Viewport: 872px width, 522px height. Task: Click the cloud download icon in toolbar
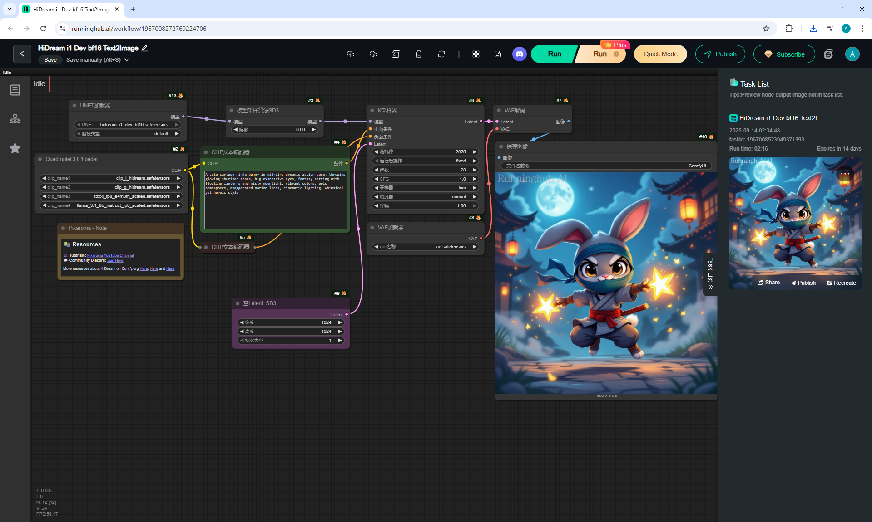373,54
